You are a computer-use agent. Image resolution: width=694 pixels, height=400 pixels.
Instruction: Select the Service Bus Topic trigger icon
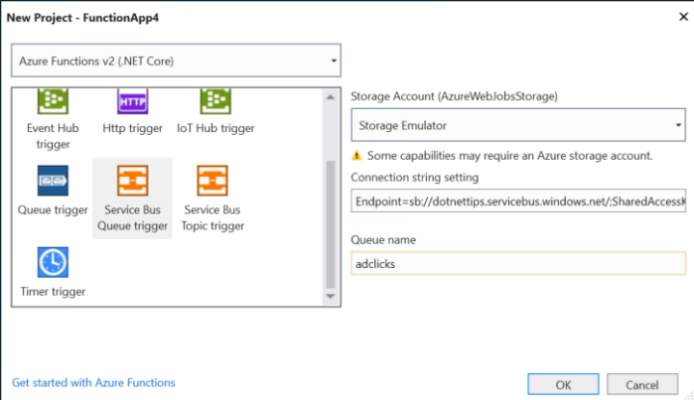212,181
